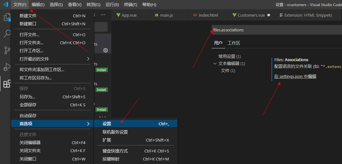Switch to the index.html editor tab

click(208, 15)
